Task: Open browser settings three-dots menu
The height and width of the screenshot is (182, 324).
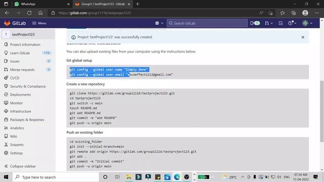Action: pos(317,13)
